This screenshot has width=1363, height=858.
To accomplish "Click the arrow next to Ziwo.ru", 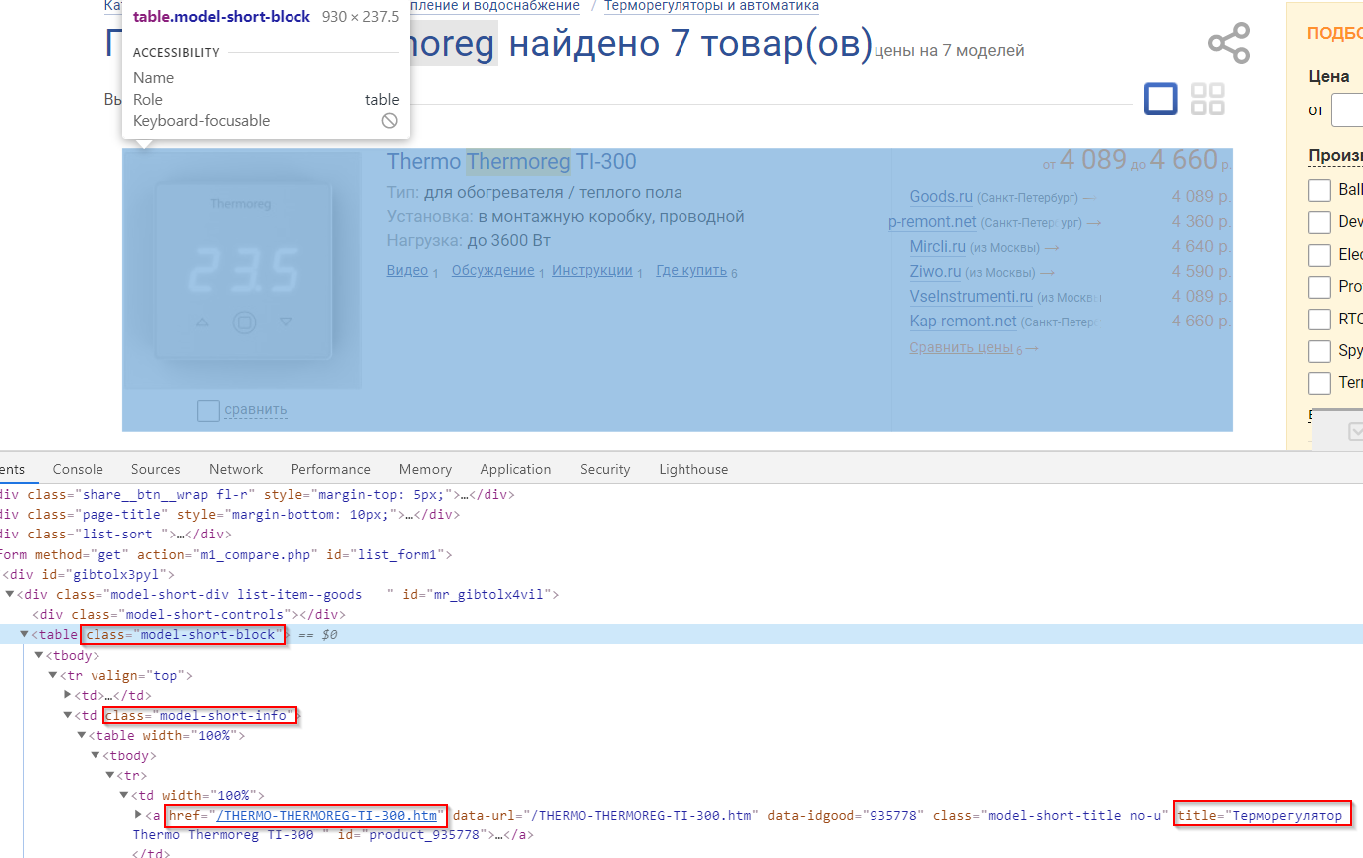I will pos(1047,272).
